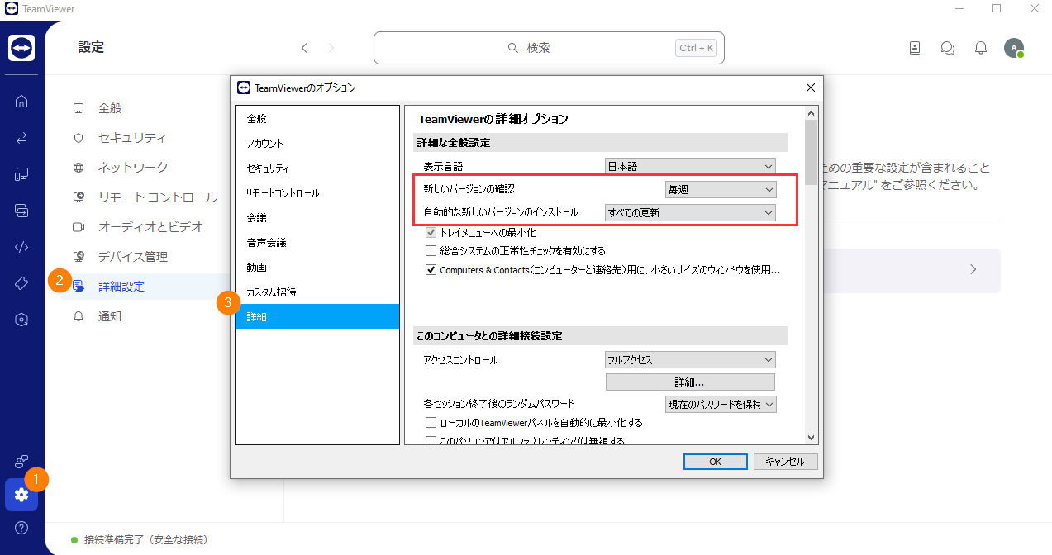Viewport: 1052px width, 555px height.
Task: Enable ローカルのTeamViewerパネルを自動的に最小化 checkbox
Action: coord(431,423)
